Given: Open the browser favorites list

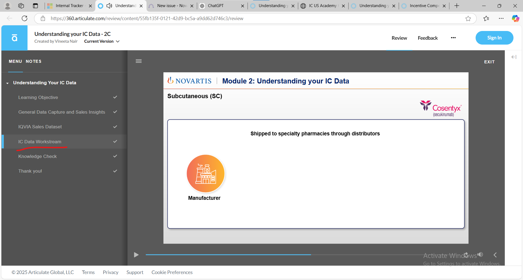Looking at the screenshot, I should click(486, 18).
